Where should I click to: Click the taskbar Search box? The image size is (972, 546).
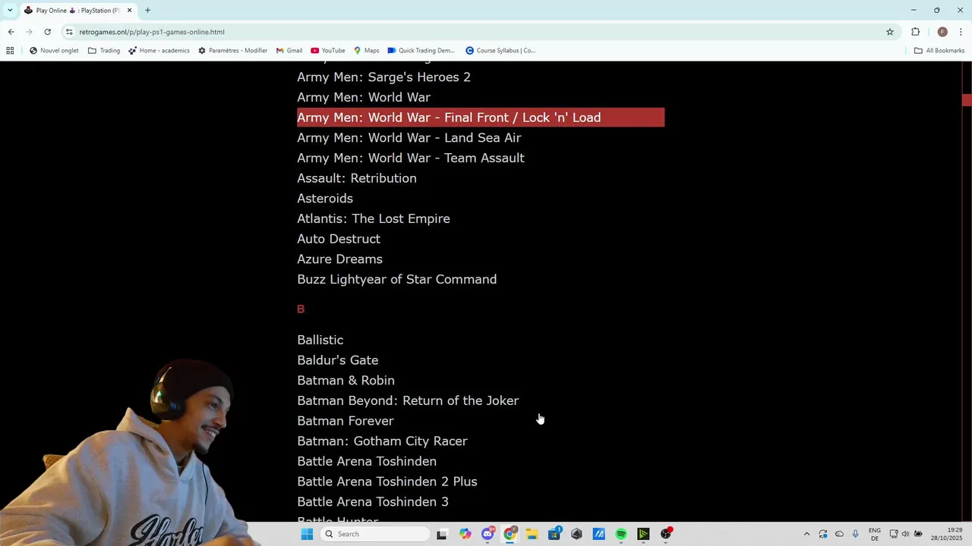click(x=375, y=534)
